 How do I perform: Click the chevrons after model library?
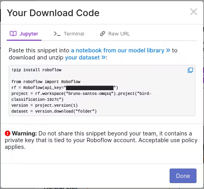click(x=168, y=50)
